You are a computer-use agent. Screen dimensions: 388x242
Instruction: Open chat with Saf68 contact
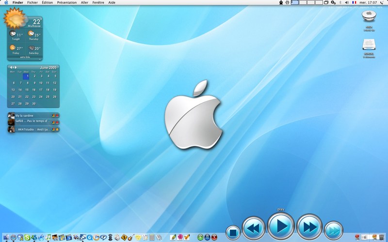(x=33, y=122)
